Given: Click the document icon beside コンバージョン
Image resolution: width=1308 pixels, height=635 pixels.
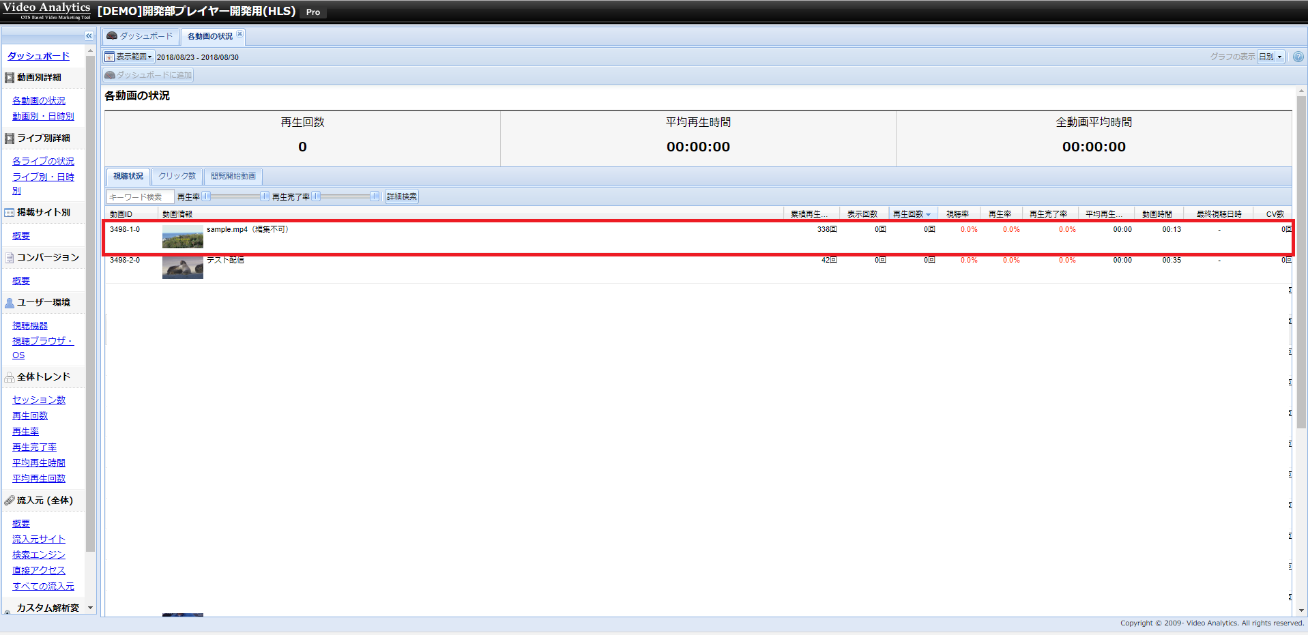Looking at the screenshot, I should 10,258.
